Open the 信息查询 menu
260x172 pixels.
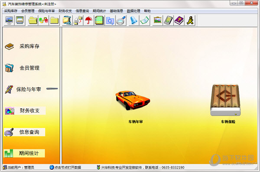pos(82,11)
